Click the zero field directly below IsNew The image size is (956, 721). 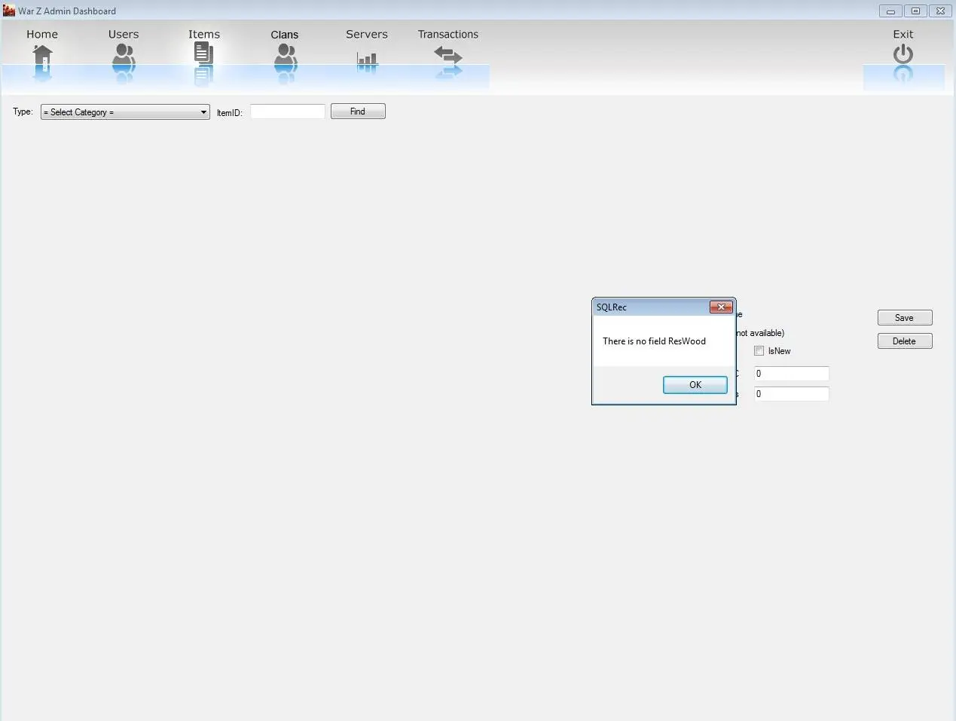pyautogui.click(x=792, y=374)
